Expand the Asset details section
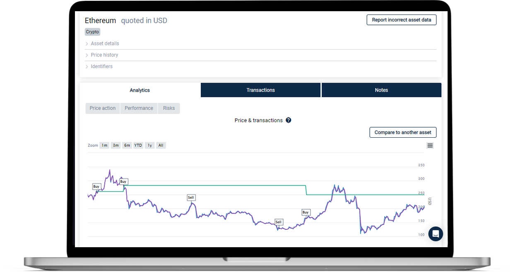Screen dimensions: 513x275 tap(260, 44)
